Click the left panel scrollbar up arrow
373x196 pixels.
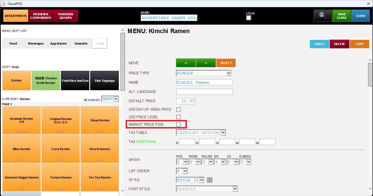pyautogui.click(x=123, y=30)
